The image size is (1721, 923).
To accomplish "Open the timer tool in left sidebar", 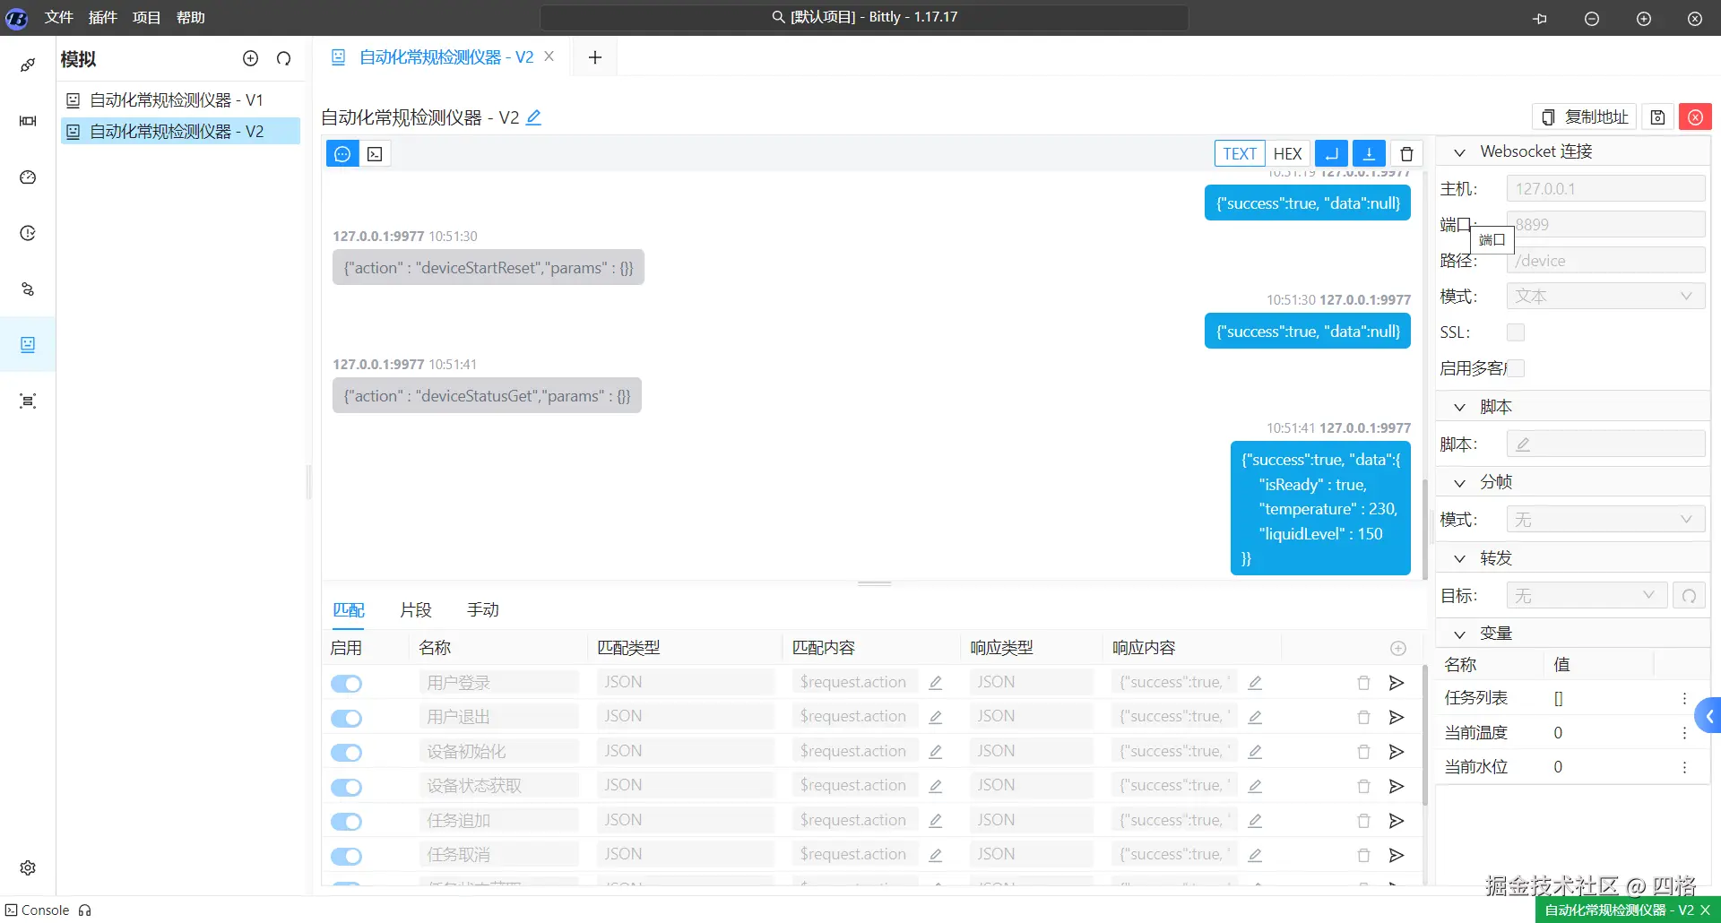I will point(28,233).
